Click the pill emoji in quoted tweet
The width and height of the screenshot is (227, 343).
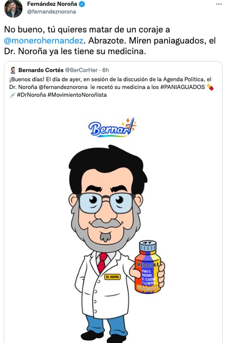[210, 87]
